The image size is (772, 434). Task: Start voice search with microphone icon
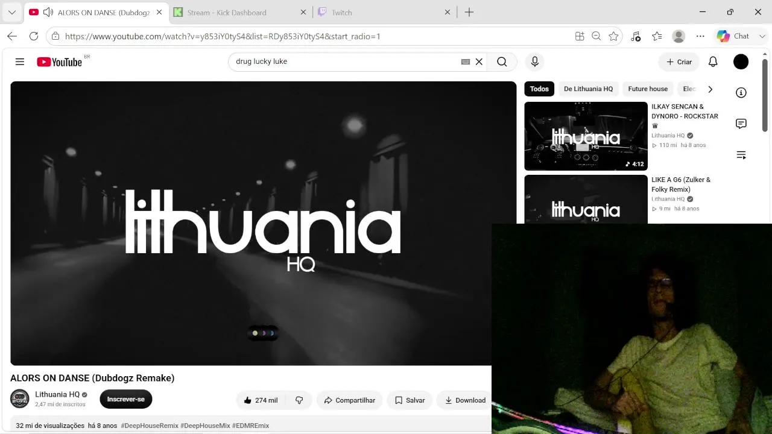pos(534,61)
